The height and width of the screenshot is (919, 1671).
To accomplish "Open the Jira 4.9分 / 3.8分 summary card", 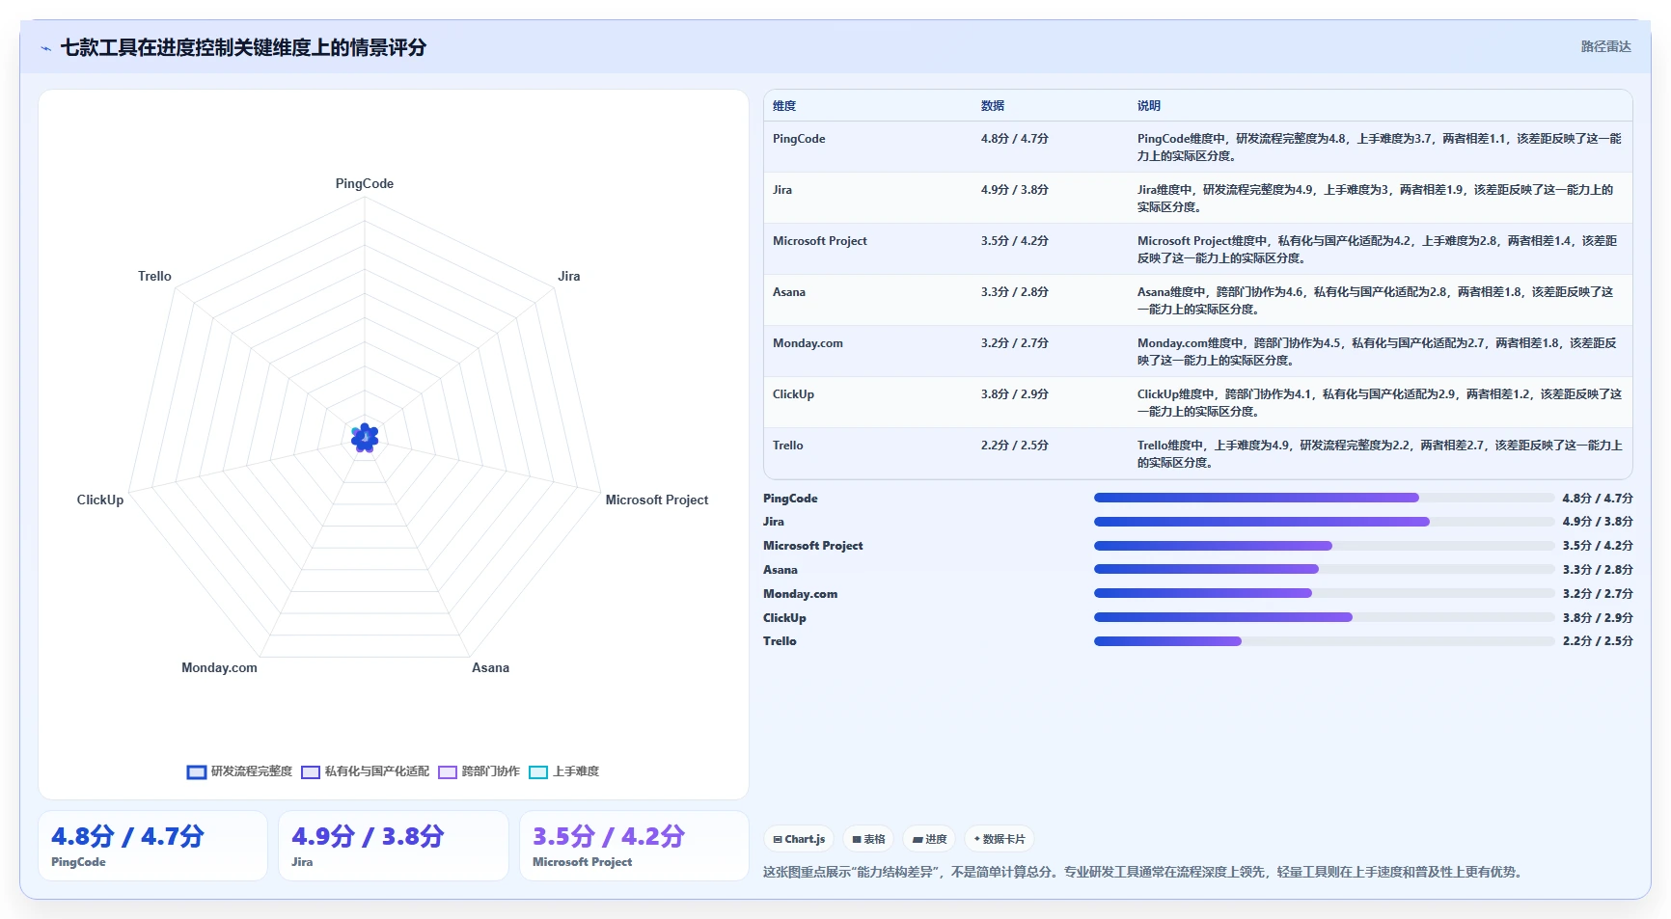I will [394, 846].
